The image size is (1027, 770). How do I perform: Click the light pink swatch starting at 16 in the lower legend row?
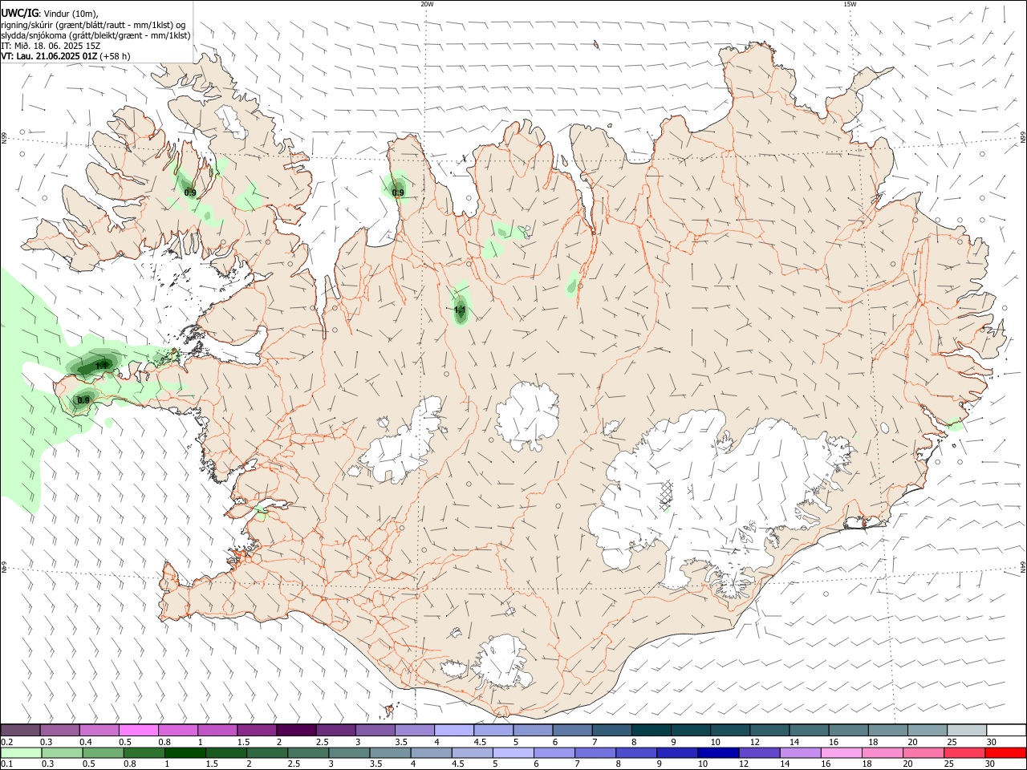tap(840, 752)
